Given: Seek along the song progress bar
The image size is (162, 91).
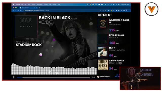Looking at the screenshot, I should [53, 77].
